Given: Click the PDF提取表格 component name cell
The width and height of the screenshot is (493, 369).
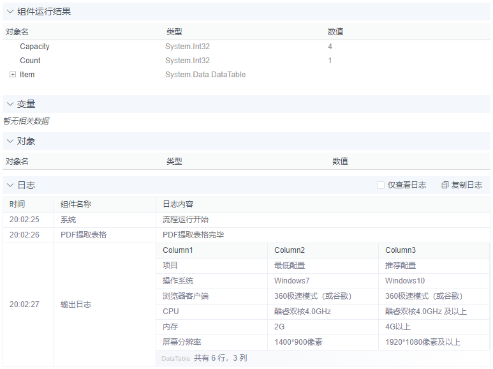Looking at the screenshot, I should coord(84,235).
